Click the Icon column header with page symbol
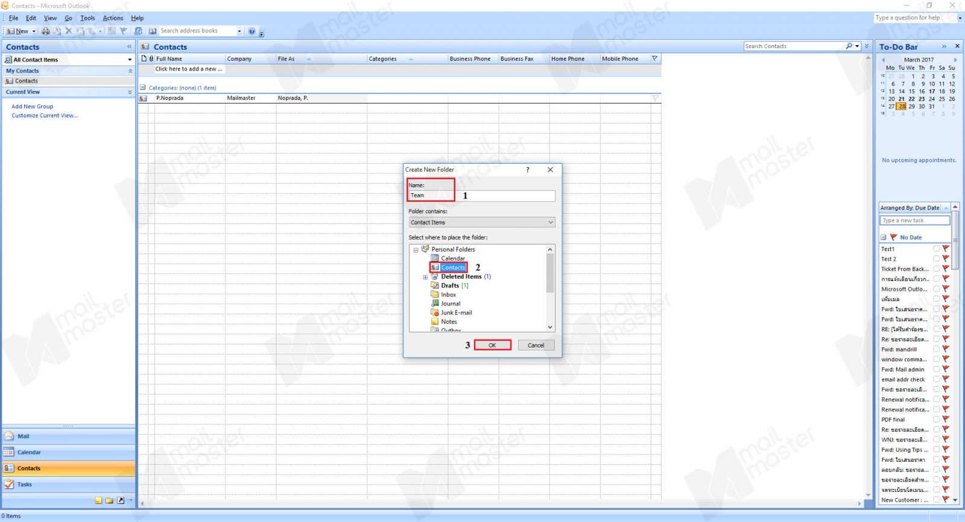Screen dimensions: 965x522 [144, 58]
